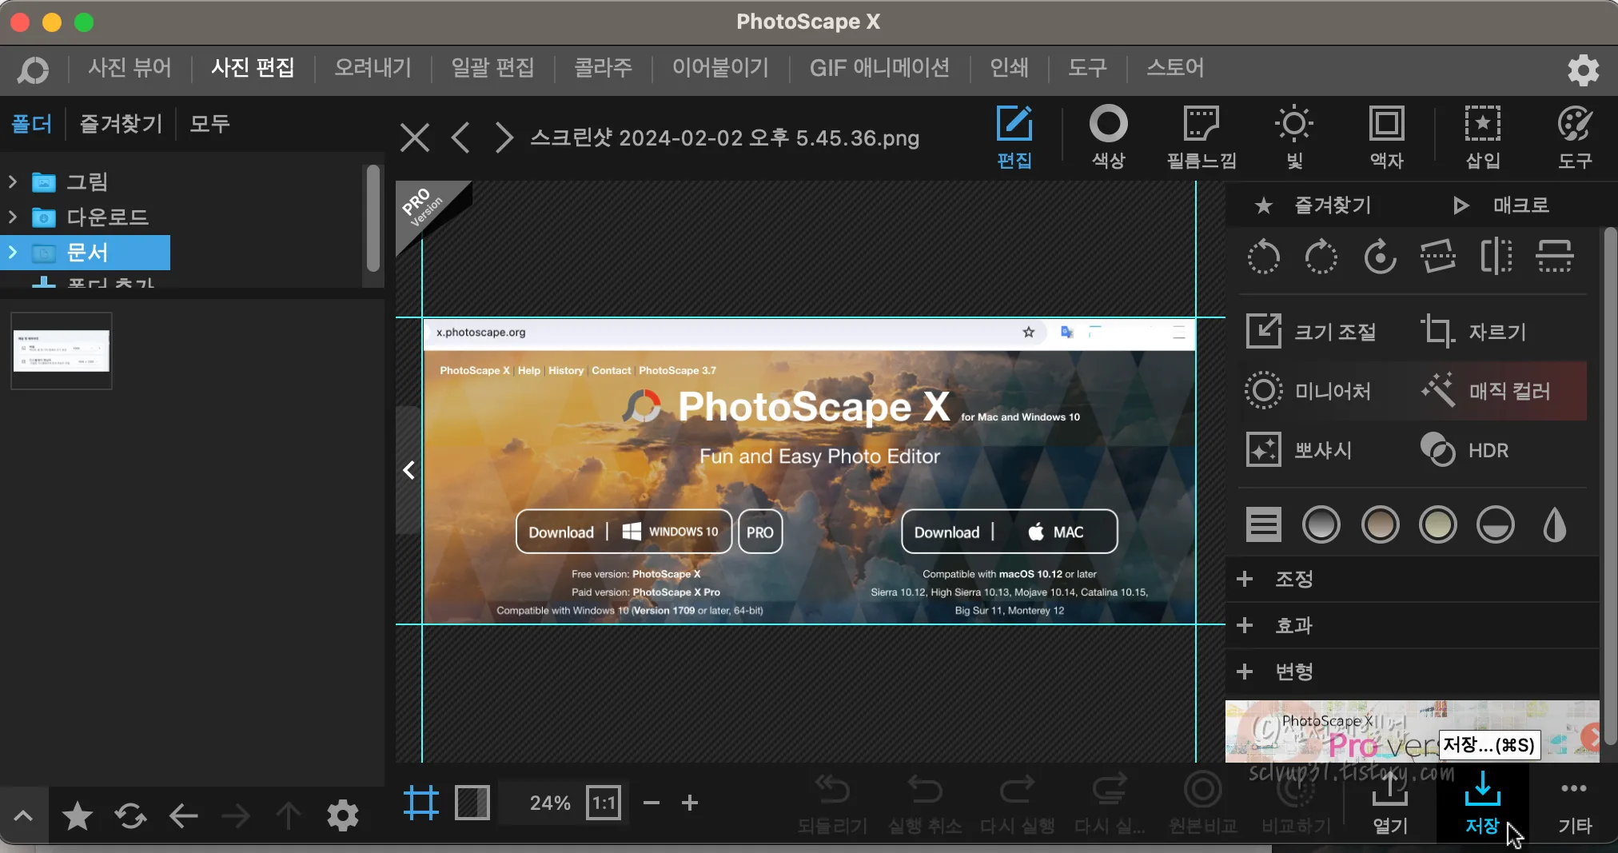Click the straighten image icon
This screenshot has height=853, width=1618.
1437,257
